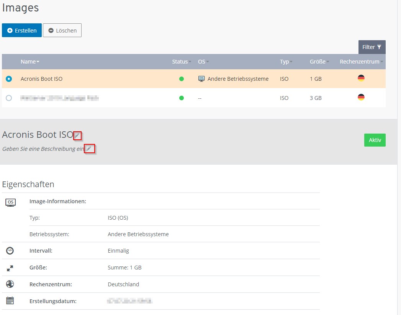Click pencil icon next to Acronis Boot ISO title
The image size is (401, 315).
coord(77,135)
